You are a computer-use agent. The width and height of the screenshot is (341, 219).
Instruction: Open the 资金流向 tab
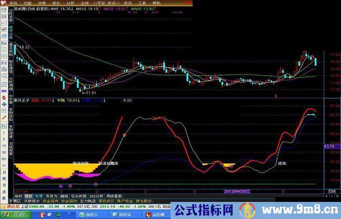(51, 201)
